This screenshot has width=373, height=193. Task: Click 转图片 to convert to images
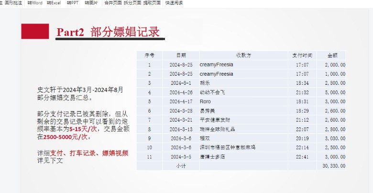pos(91,3)
